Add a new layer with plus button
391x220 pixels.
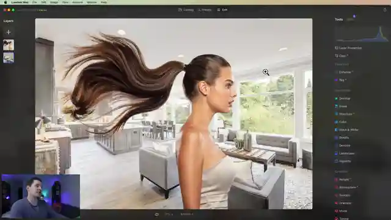[9, 32]
